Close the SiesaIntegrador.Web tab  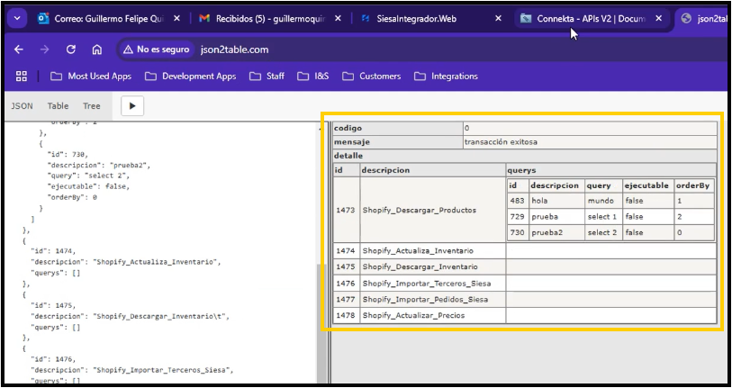point(499,18)
